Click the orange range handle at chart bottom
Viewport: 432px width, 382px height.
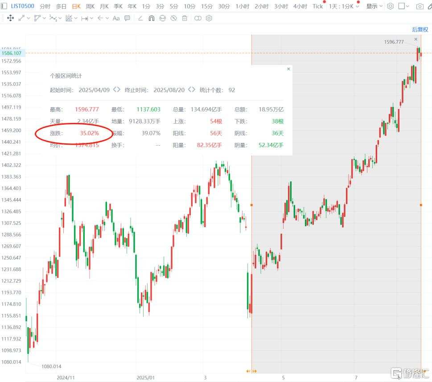click(x=251, y=371)
